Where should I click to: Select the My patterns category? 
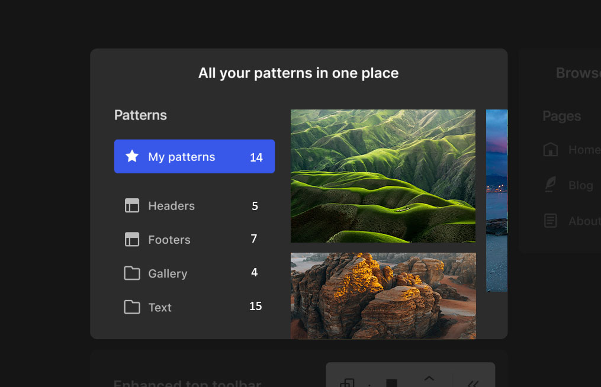(194, 156)
